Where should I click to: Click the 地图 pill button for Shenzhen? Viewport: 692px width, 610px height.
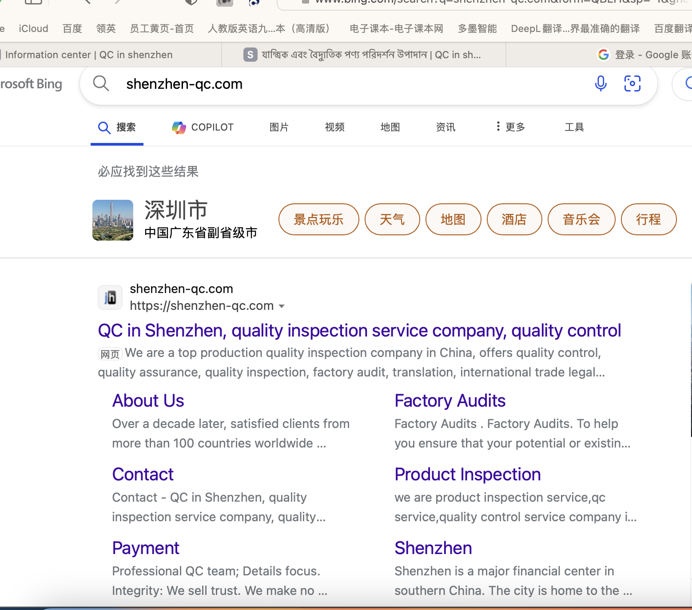pos(453,219)
